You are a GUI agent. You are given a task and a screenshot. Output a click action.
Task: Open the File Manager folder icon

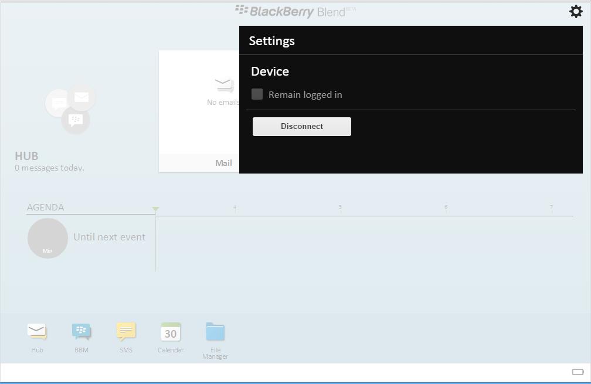215,332
